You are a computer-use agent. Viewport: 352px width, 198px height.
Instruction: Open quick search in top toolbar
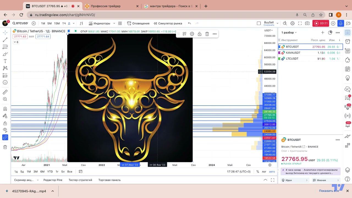[x=285, y=23]
